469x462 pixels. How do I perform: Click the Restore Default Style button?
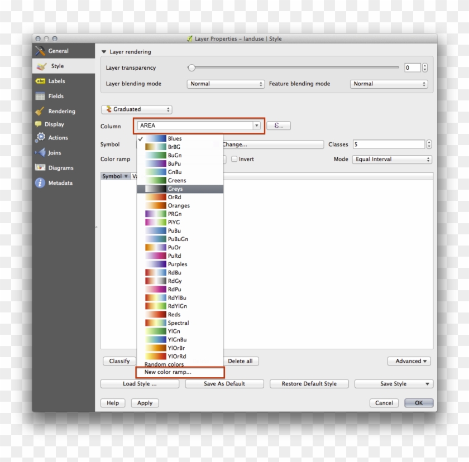pos(309,383)
